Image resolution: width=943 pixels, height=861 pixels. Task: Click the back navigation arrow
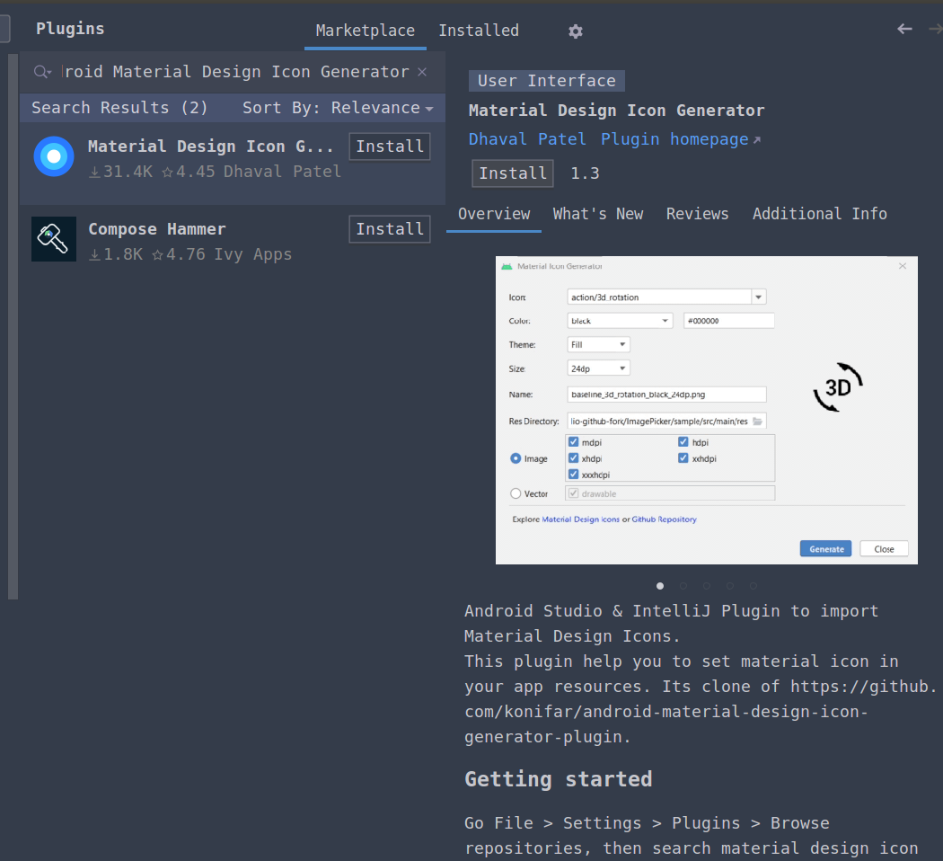904,29
